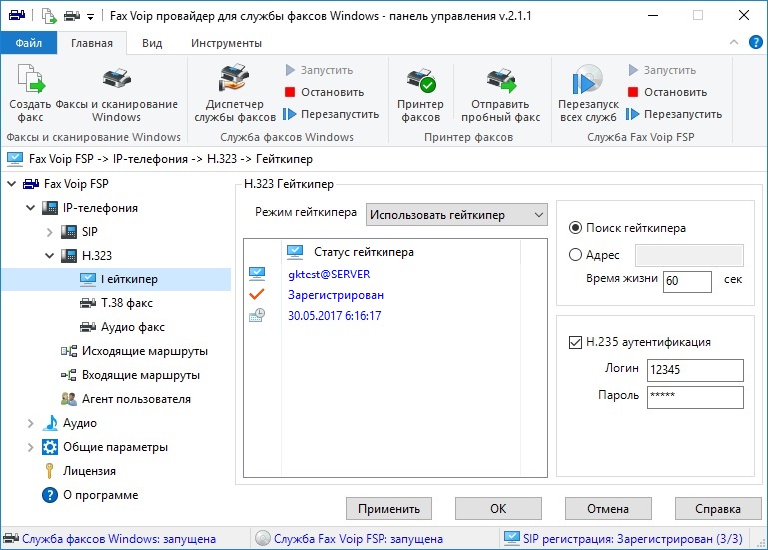Click gktest@SERVER in status list
768x550 pixels.
pos(329,275)
